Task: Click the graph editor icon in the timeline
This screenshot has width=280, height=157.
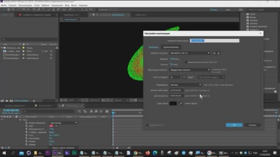Action: (x=107, y=112)
